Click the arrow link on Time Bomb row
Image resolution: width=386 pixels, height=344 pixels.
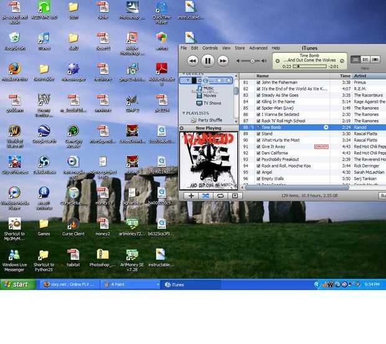(326, 127)
